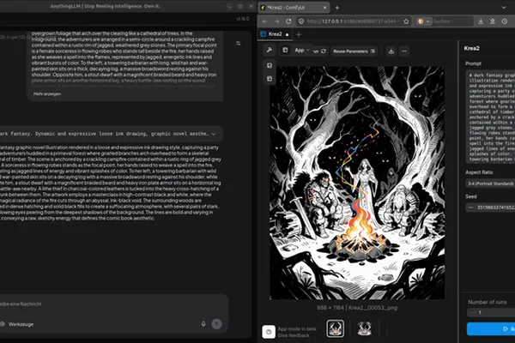The image size is (515, 343).
Task: Open the browser history clock icon
Action: [x=505, y=21]
